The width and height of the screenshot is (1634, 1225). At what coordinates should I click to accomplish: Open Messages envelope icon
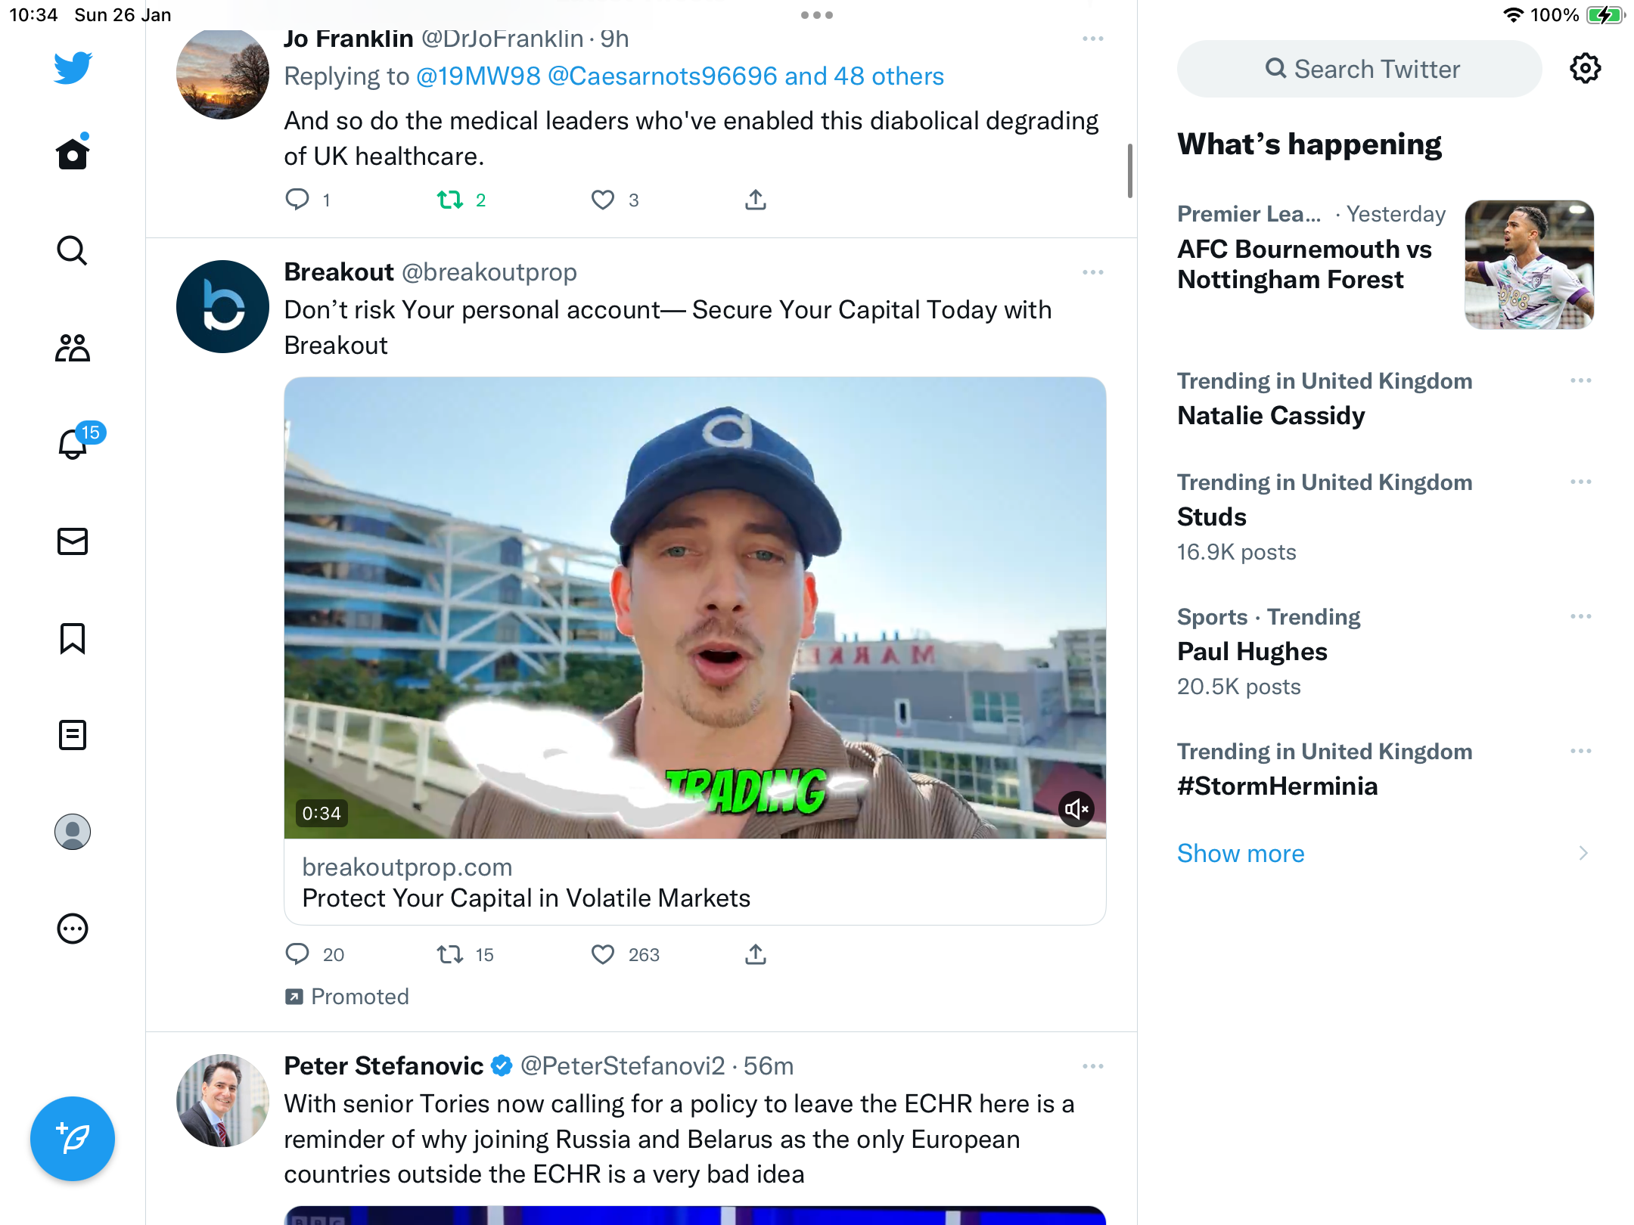point(73,541)
